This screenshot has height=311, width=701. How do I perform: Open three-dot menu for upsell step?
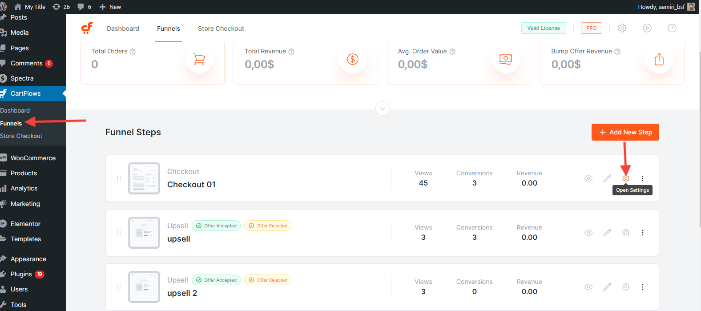click(x=642, y=233)
